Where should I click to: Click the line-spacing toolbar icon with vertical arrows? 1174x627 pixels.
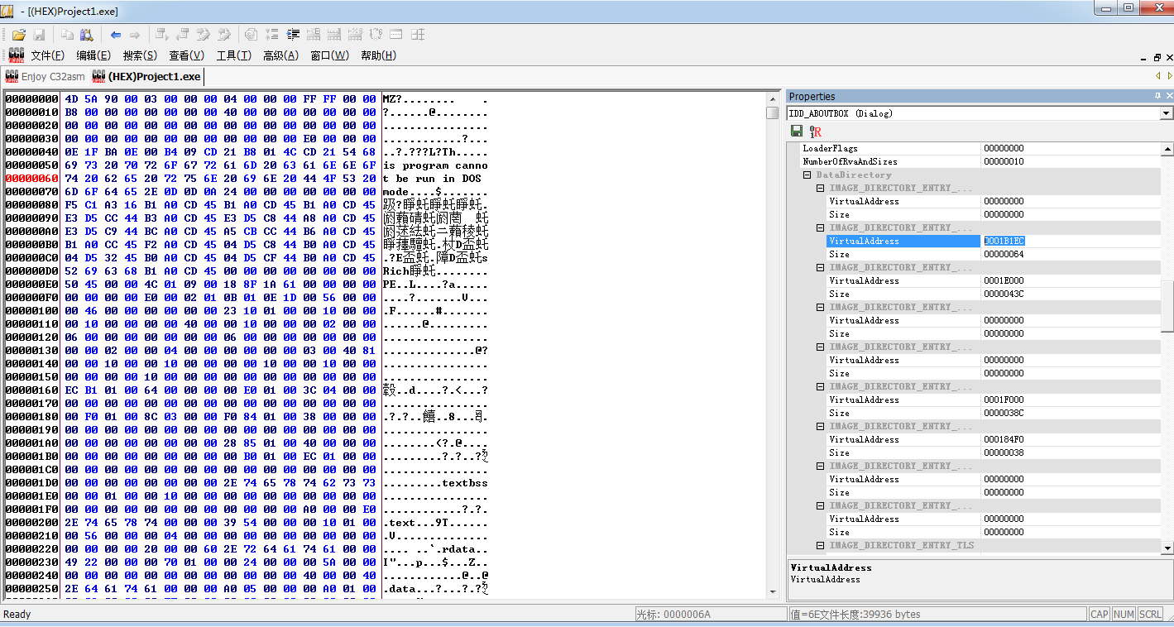pos(274,35)
